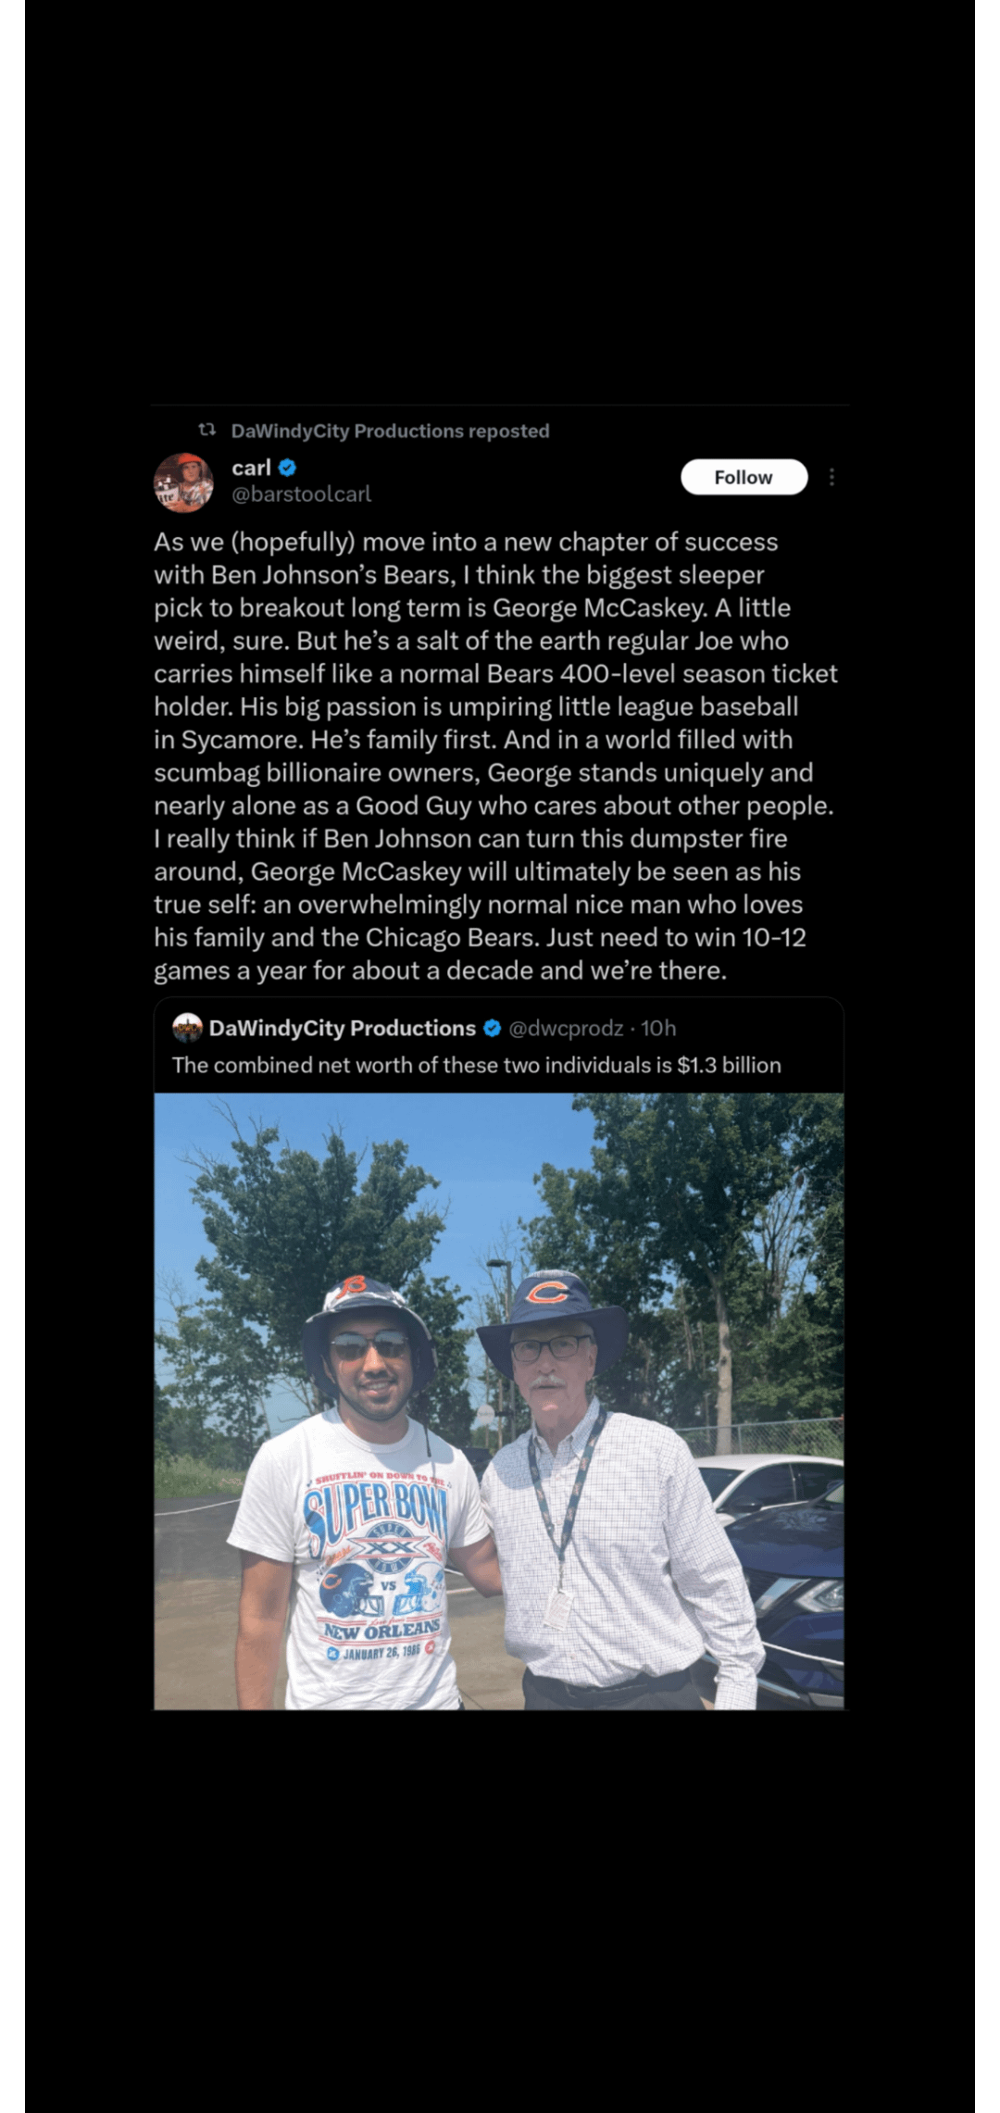Click the verified badge beside DaWindyCity Productions

tap(493, 1028)
